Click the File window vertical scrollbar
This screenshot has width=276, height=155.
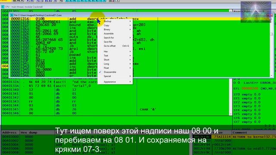click(271, 47)
